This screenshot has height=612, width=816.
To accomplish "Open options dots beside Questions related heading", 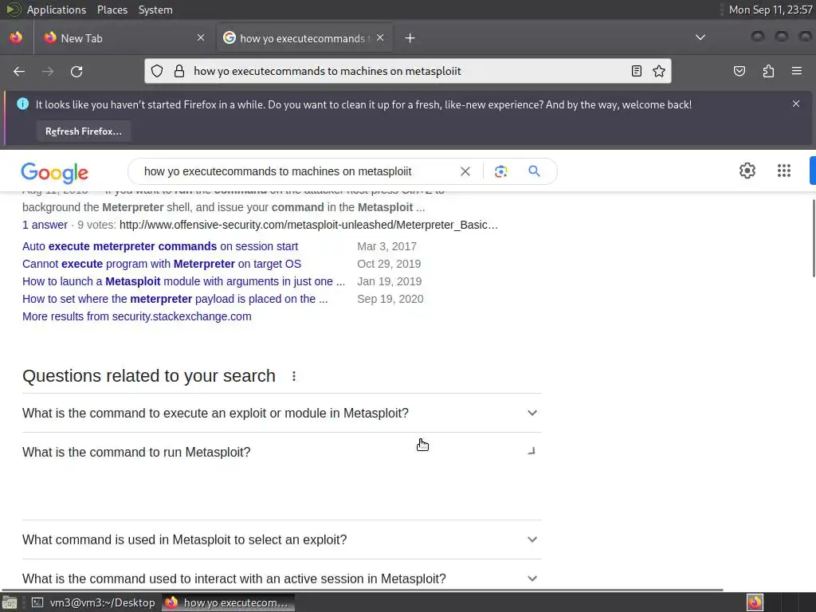I will [x=294, y=376].
